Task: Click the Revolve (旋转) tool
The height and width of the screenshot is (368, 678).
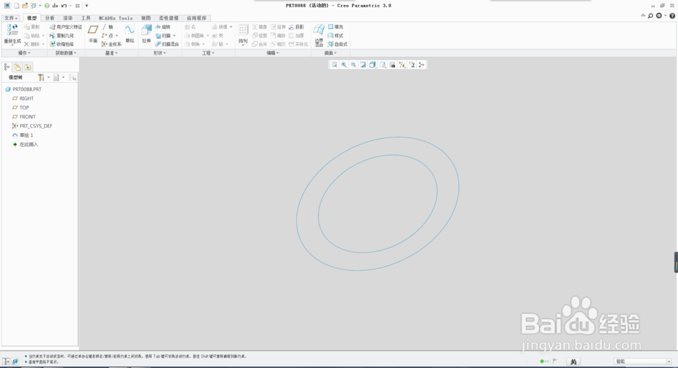Action: pos(163,27)
